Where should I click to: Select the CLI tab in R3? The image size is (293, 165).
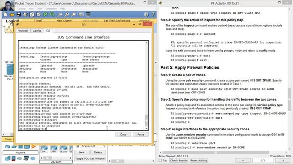pos(48,31)
